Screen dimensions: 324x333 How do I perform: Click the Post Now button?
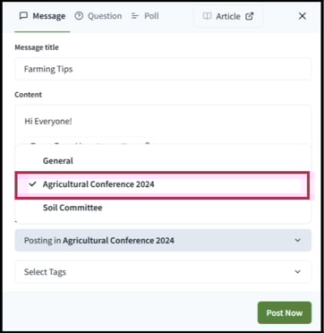pyautogui.click(x=285, y=312)
